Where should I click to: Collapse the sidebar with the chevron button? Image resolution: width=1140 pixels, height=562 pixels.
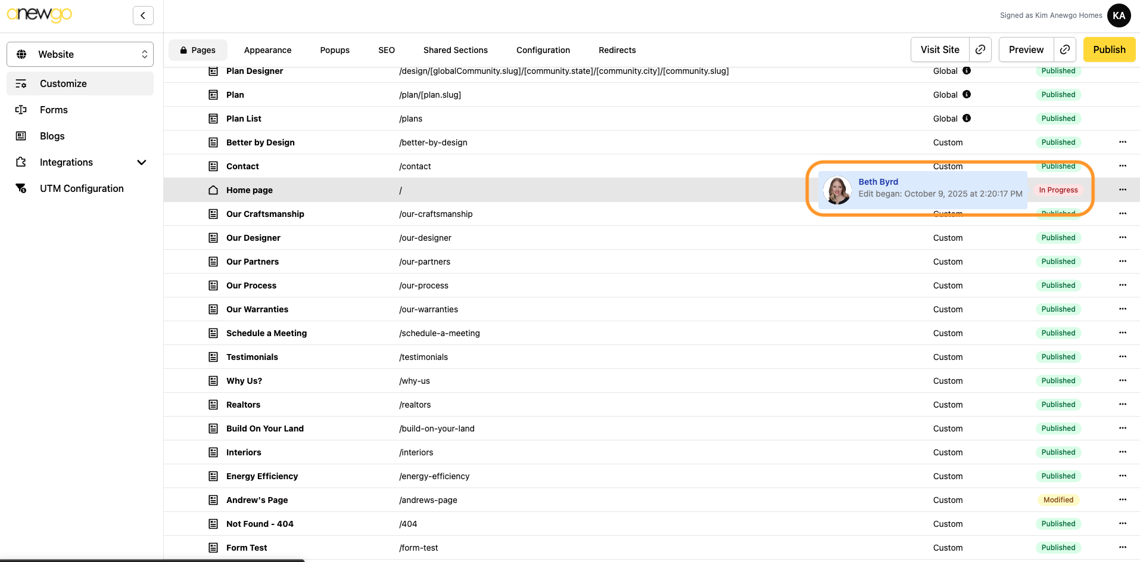point(143,15)
